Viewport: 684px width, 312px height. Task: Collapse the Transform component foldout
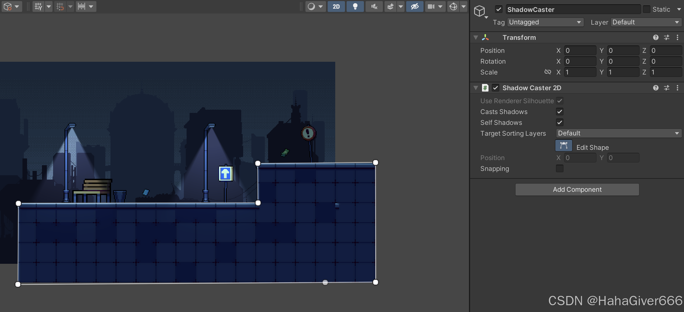pos(476,37)
